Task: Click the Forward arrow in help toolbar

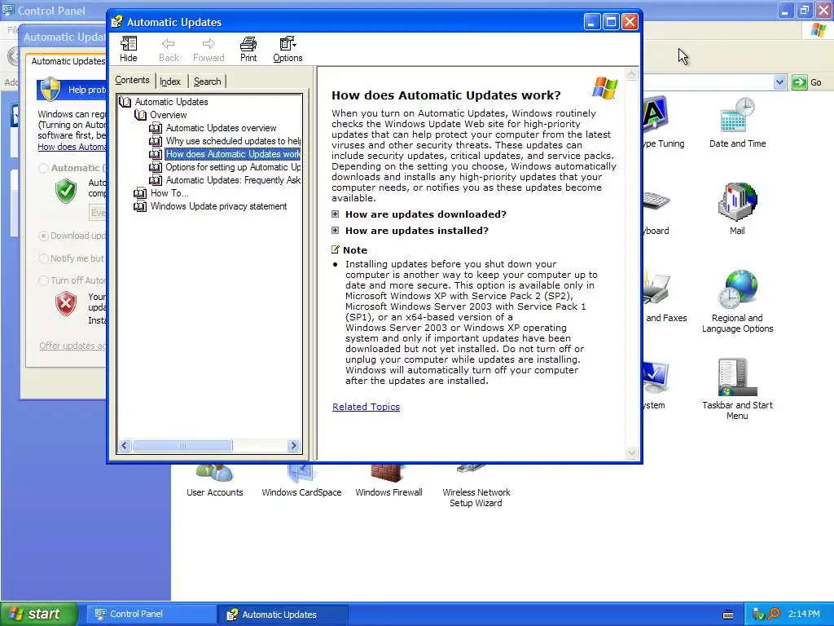Action: pyautogui.click(x=208, y=49)
